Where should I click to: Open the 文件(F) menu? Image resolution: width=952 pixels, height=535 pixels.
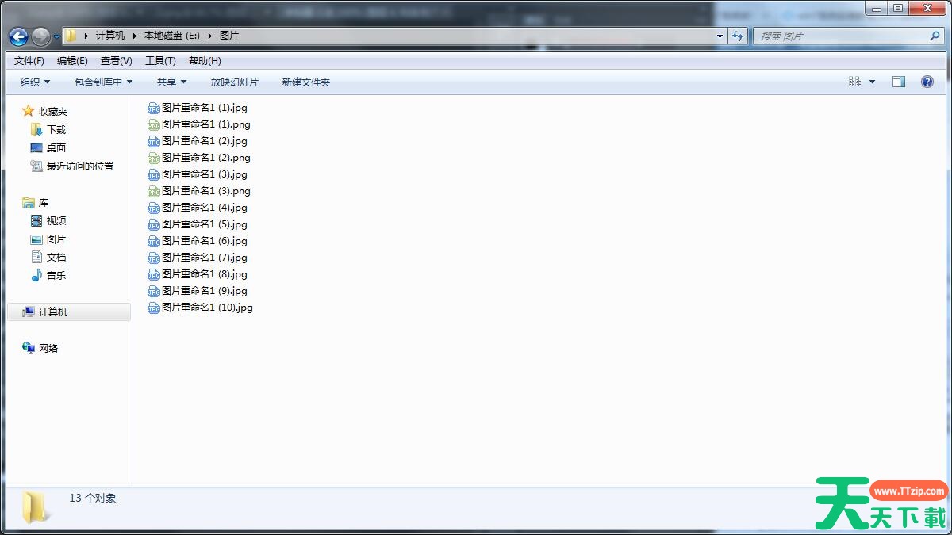[x=29, y=61]
